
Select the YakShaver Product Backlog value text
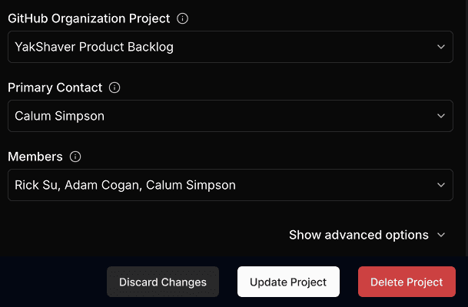(94, 47)
